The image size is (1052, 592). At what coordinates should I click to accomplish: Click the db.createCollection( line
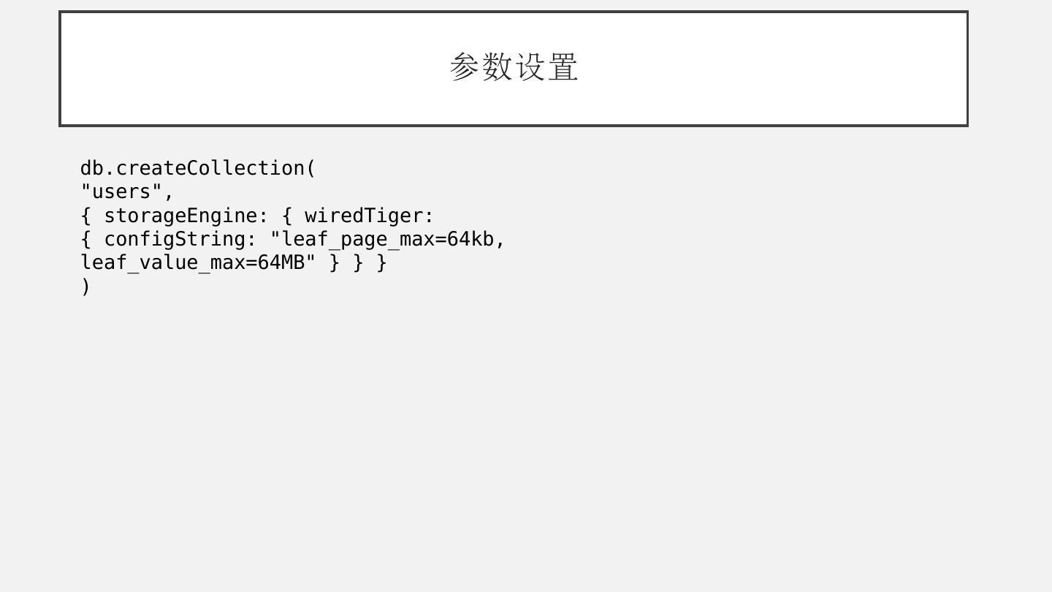pyautogui.click(x=197, y=168)
